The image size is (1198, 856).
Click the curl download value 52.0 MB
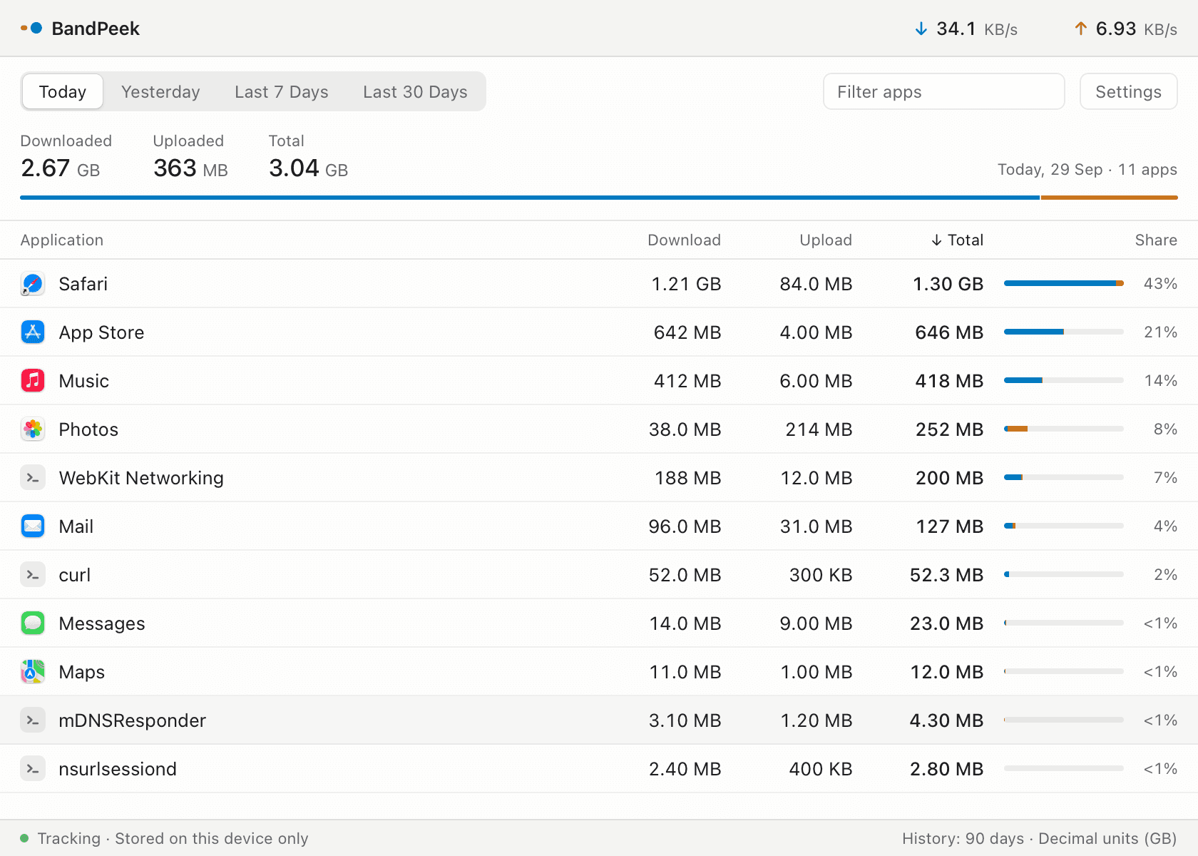click(x=685, y=575)
